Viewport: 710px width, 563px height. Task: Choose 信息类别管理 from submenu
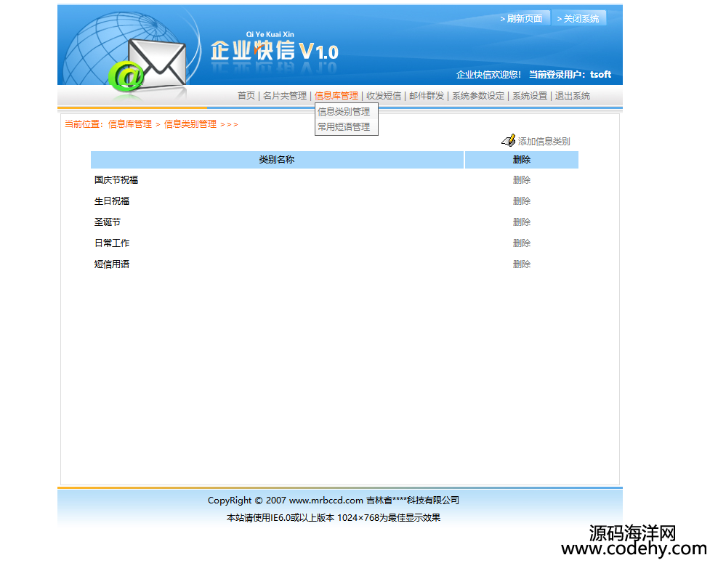coord(344,111)
